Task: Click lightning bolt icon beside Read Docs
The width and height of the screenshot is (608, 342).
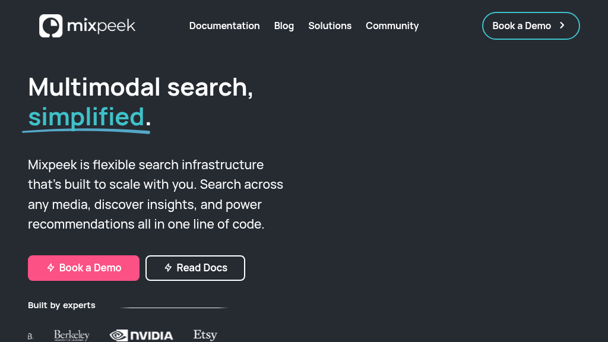Action: 168,268
